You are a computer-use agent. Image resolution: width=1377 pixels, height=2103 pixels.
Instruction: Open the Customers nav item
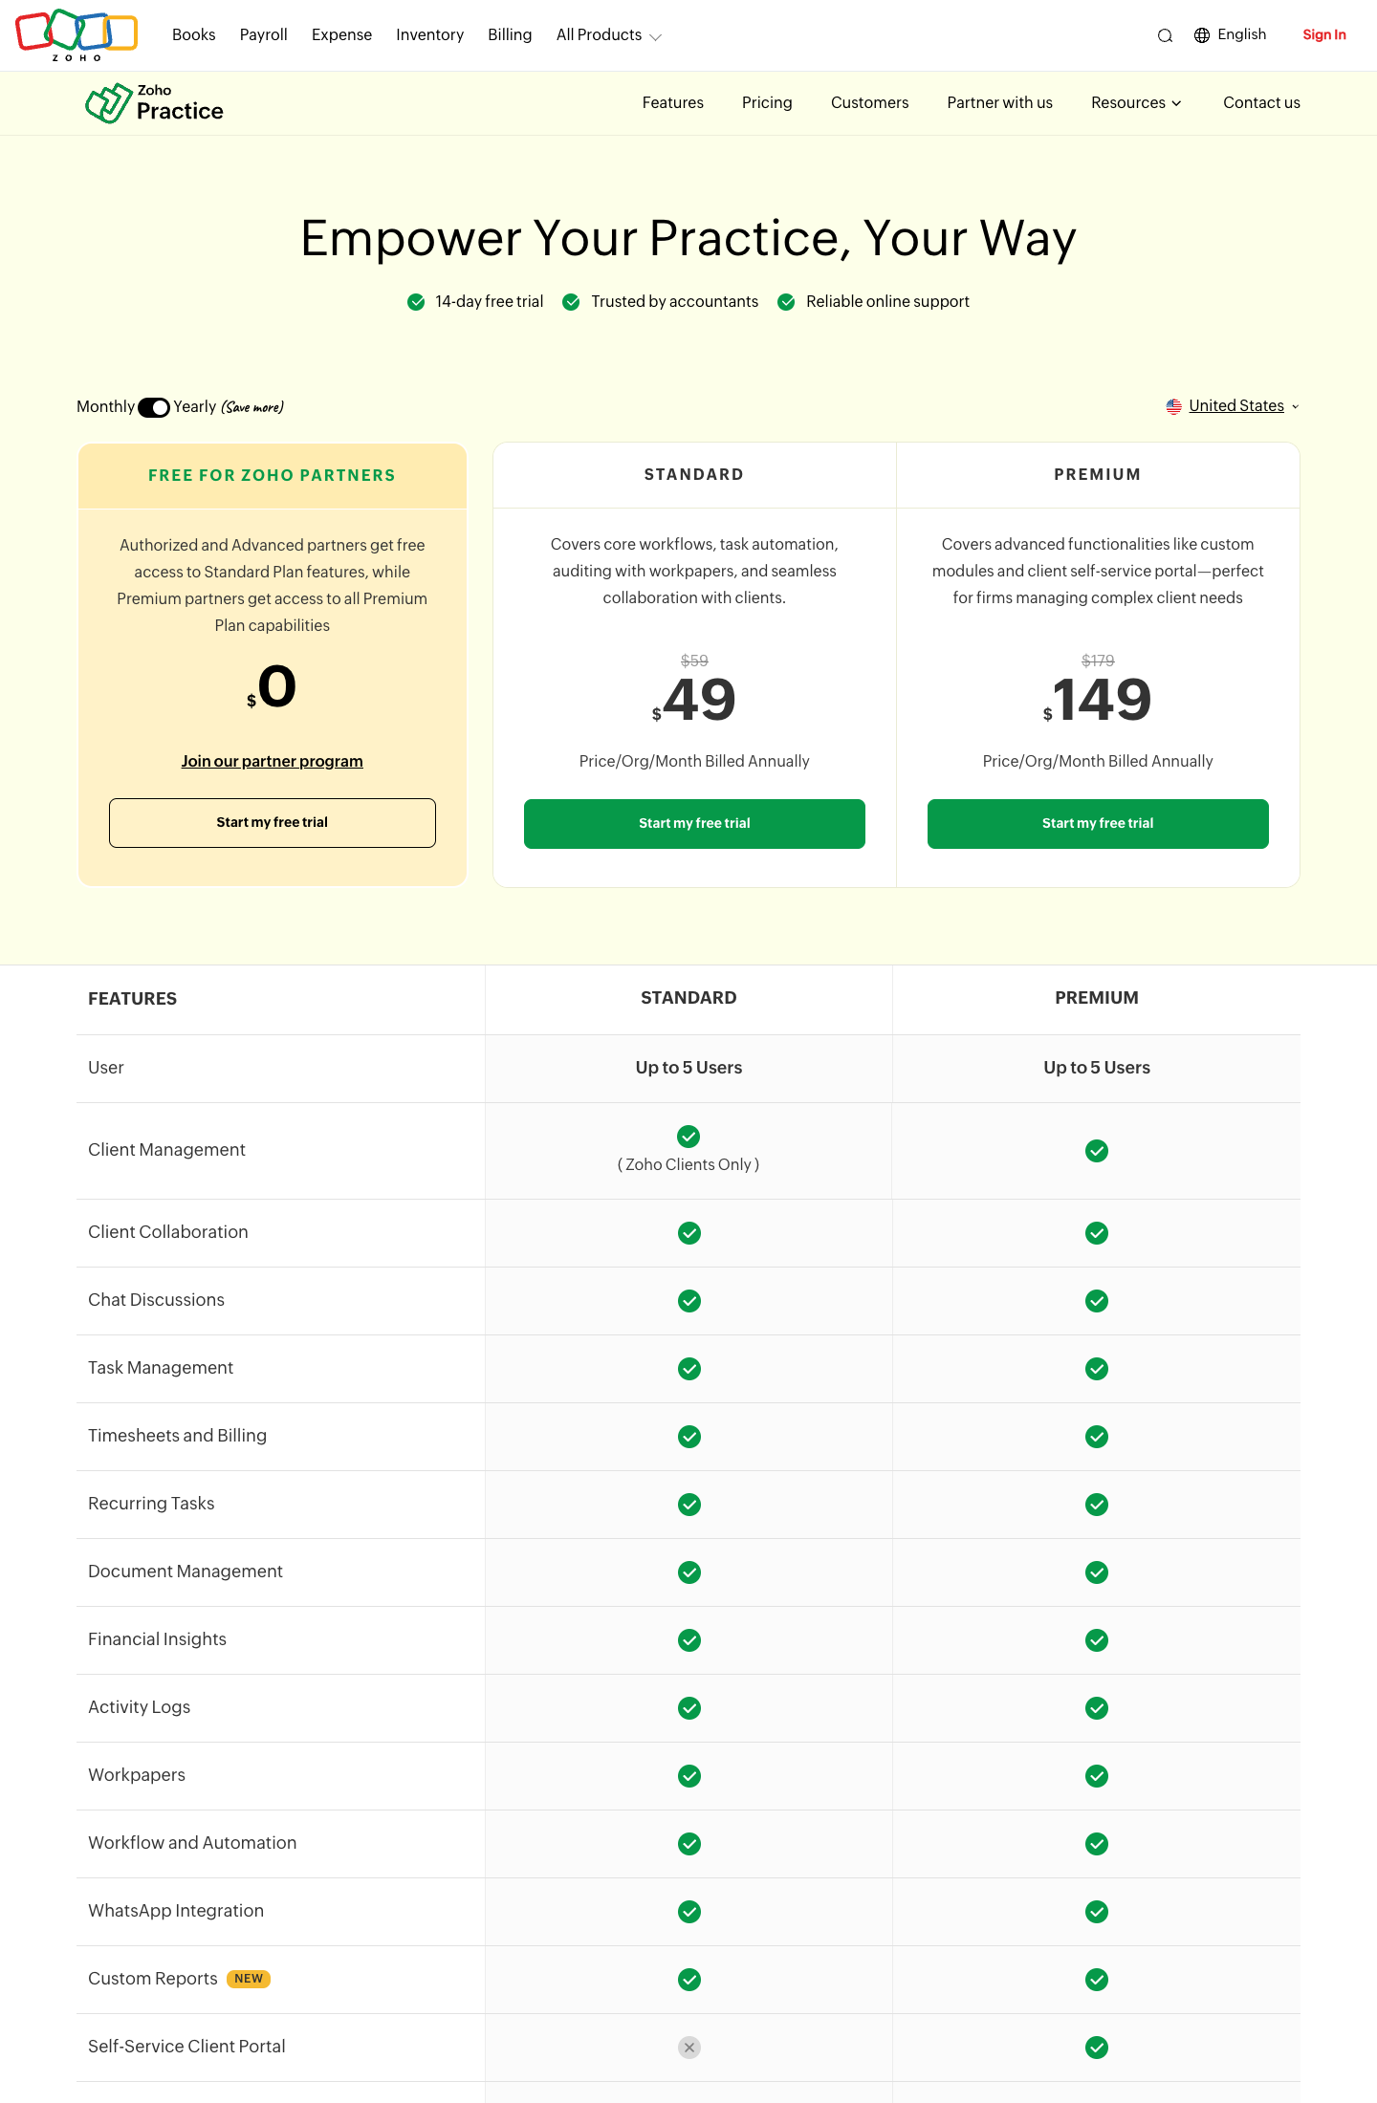(870, 103)
